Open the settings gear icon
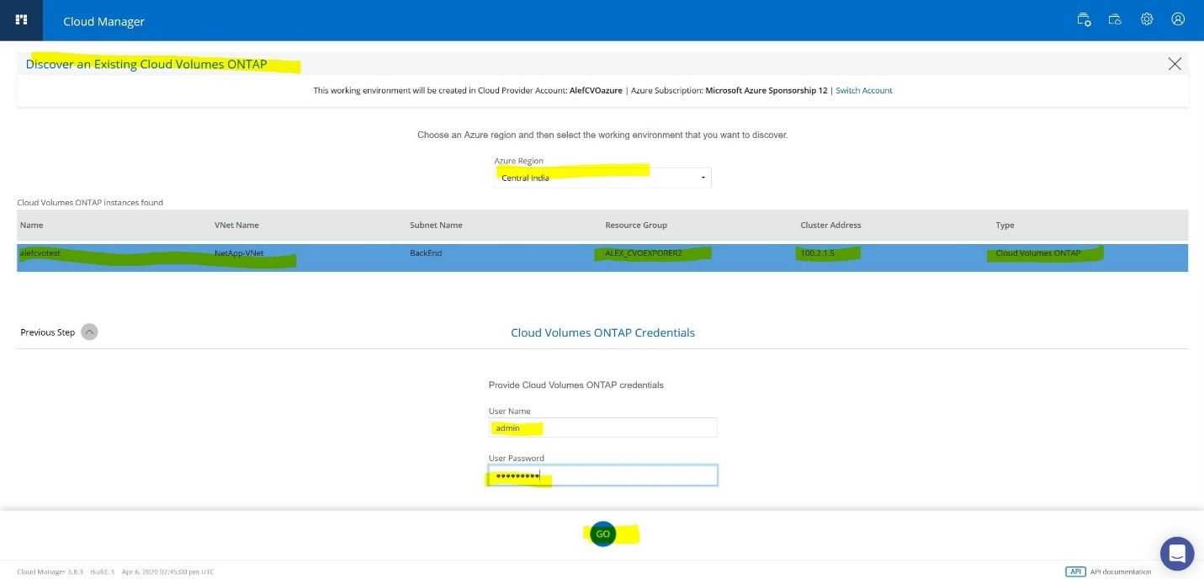This screenshot has height=579, width=1204. tap(1147, 19)
